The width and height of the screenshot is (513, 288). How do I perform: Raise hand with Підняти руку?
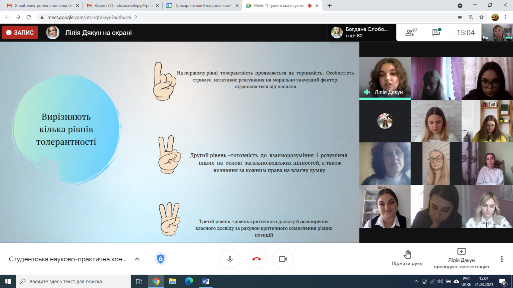tap(407, 258)
